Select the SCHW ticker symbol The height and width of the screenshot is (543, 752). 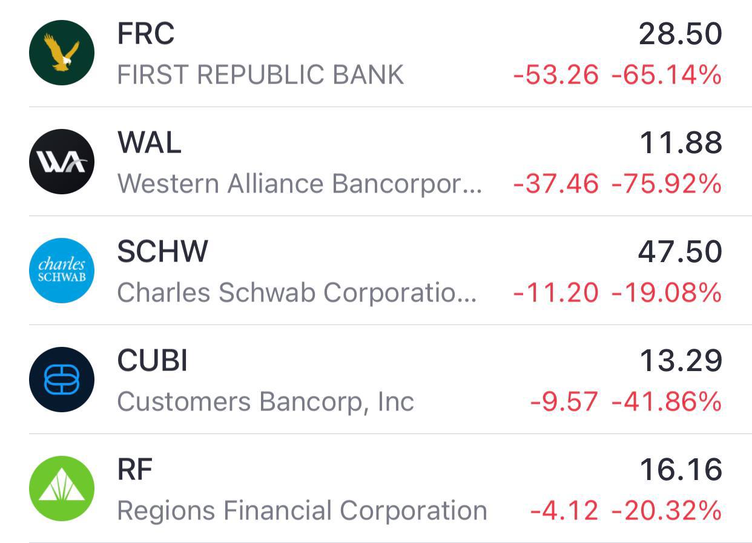click(x=162, y=251)
